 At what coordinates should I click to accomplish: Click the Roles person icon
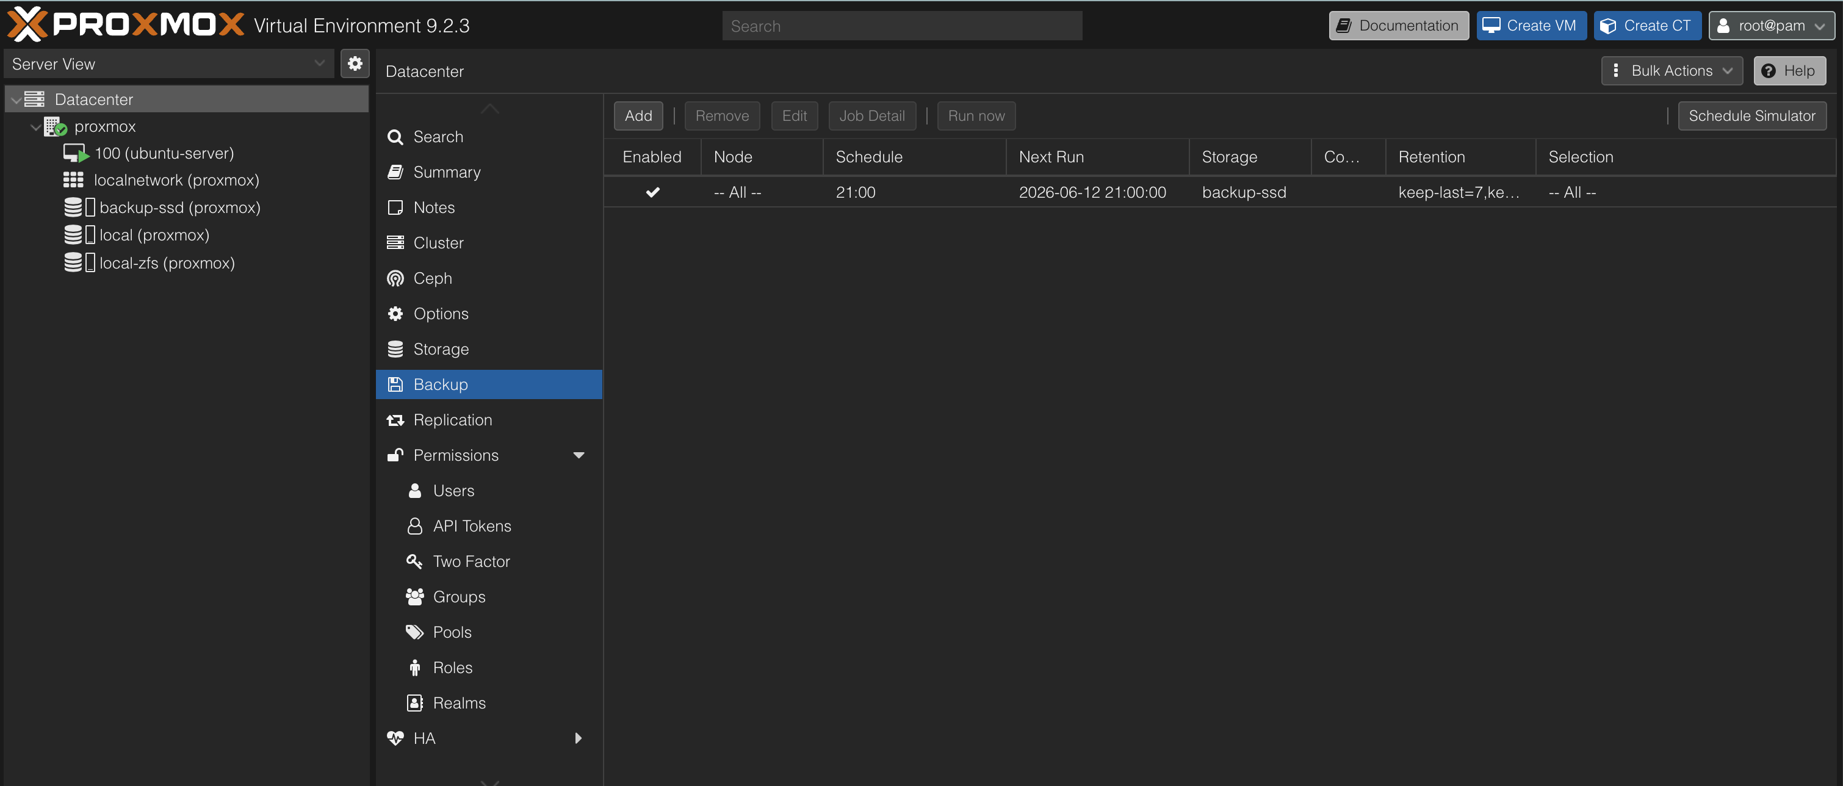[415, 667]
